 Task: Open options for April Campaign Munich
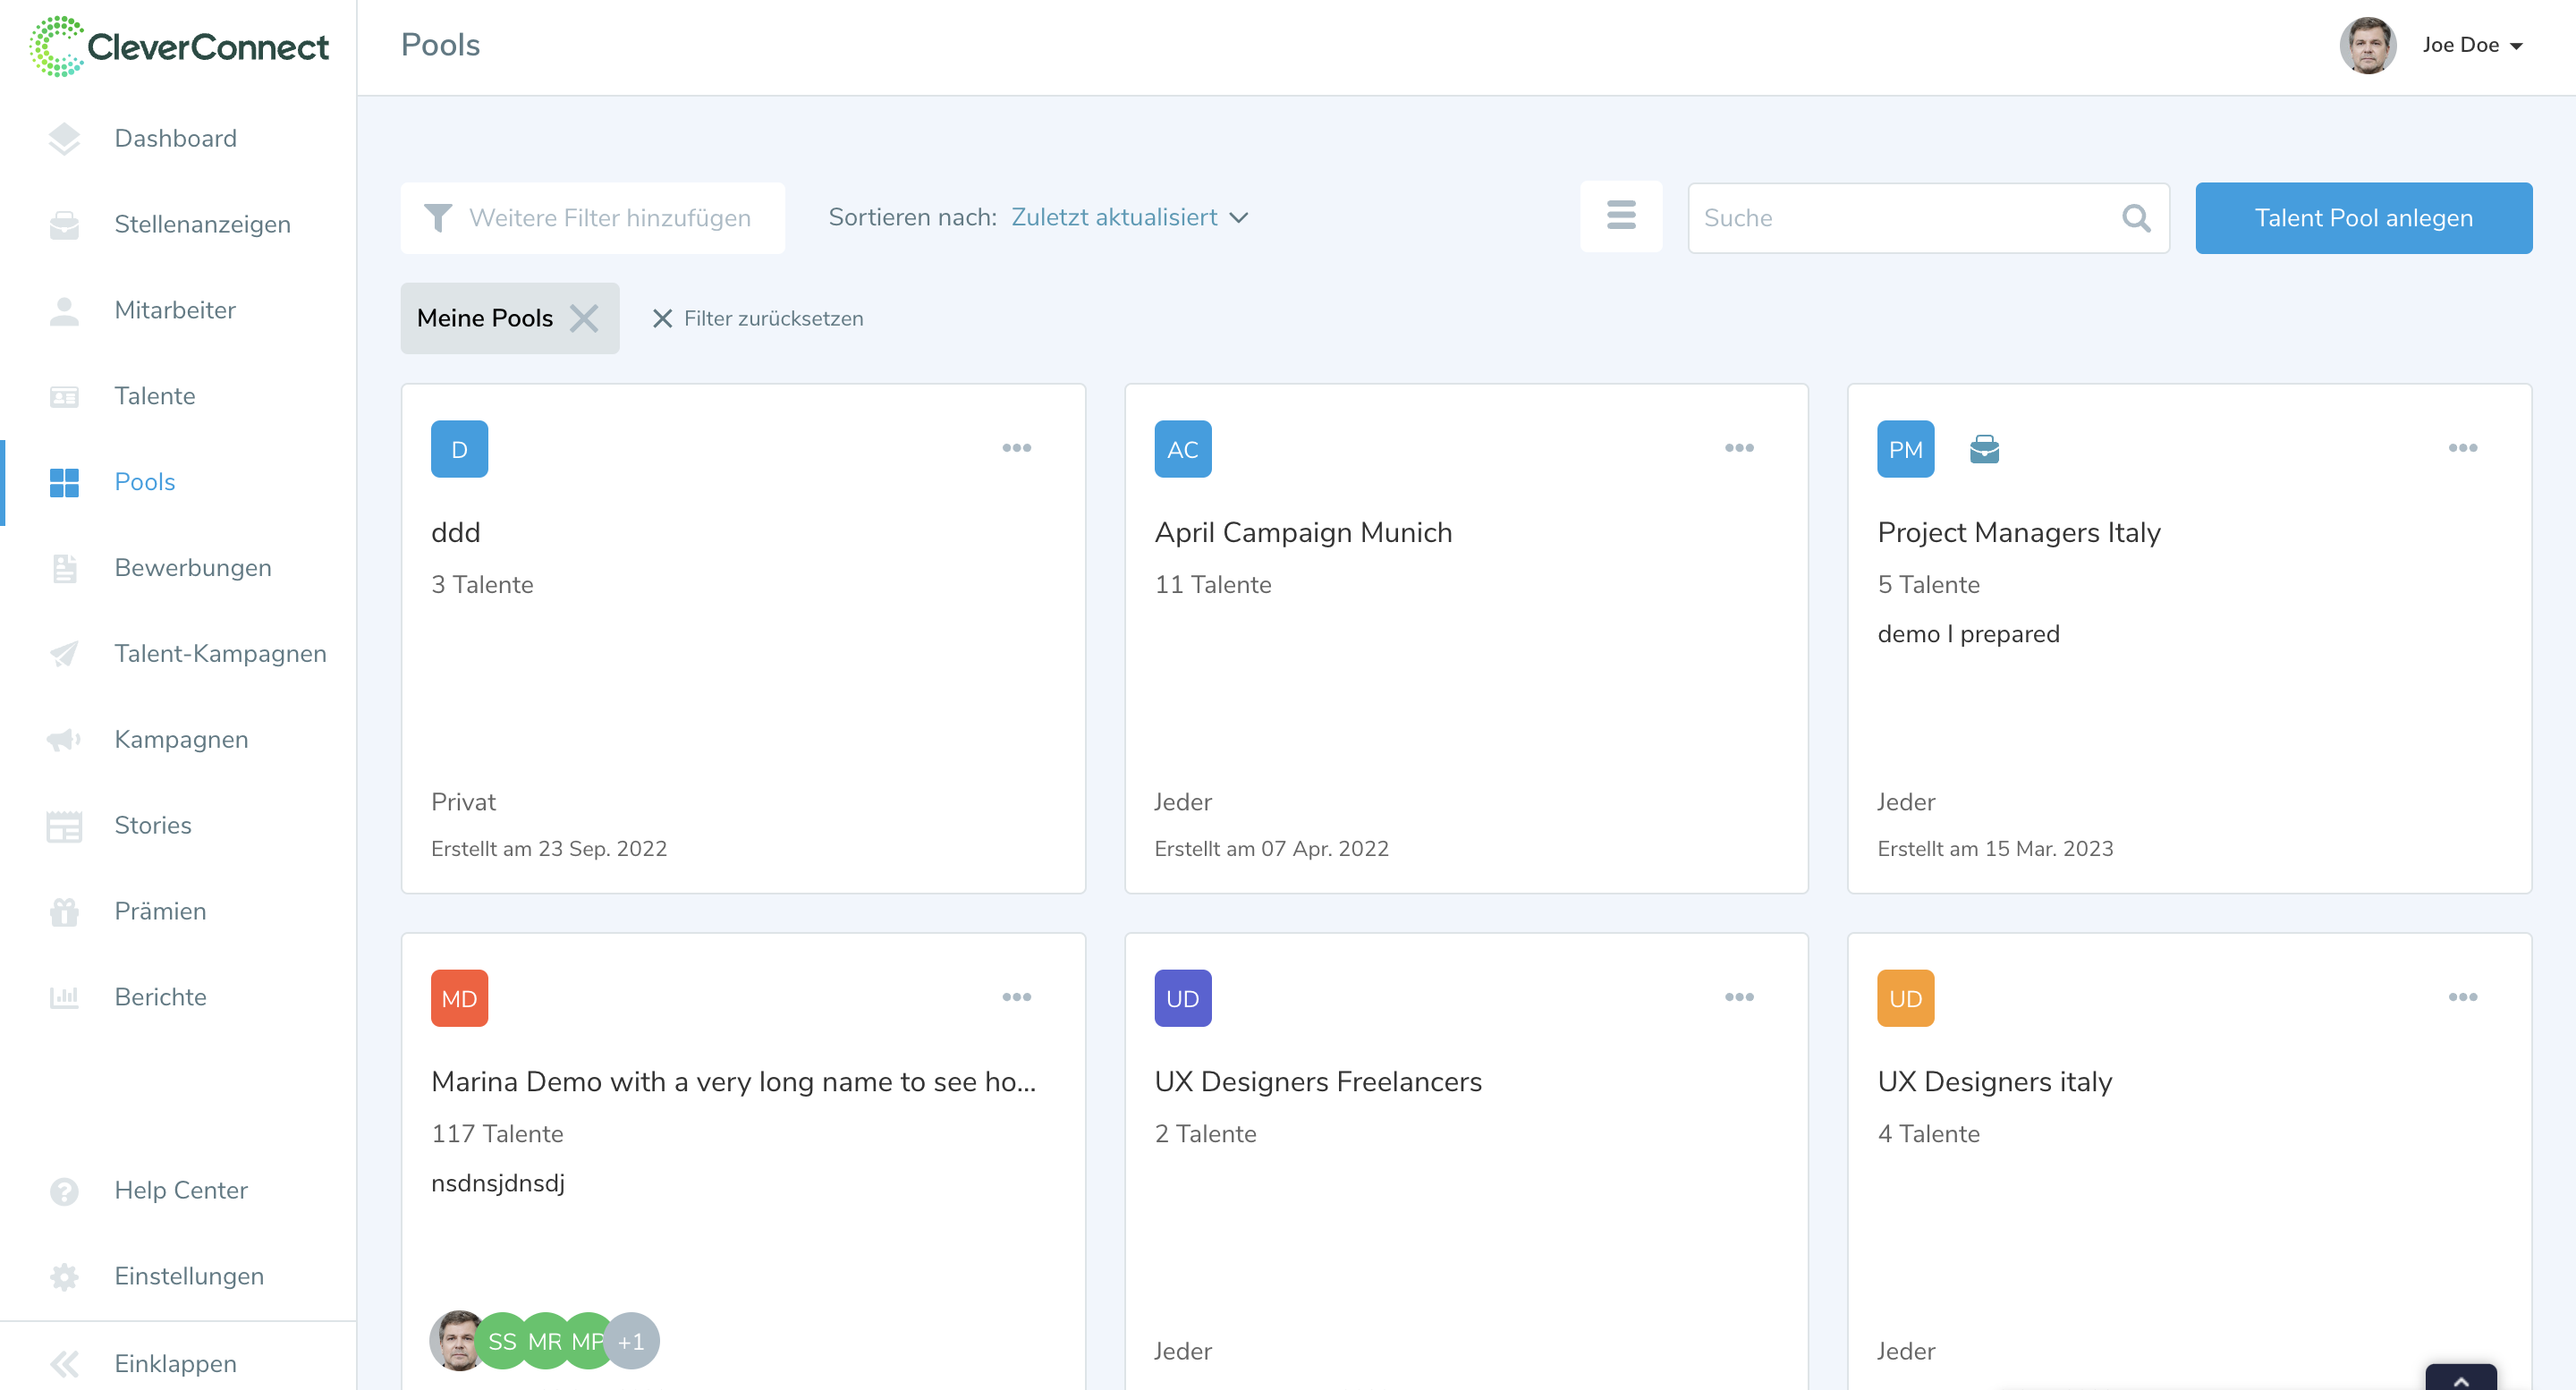(x=1739, y=448)
